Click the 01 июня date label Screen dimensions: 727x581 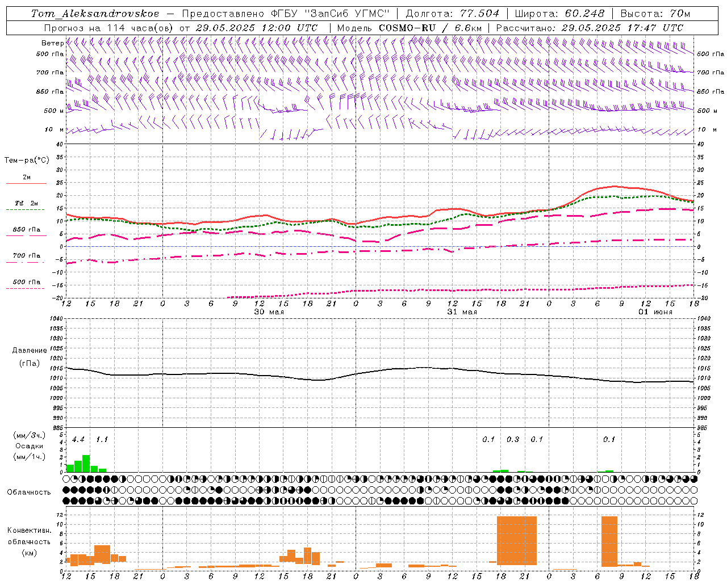click(x=655, y=311)
